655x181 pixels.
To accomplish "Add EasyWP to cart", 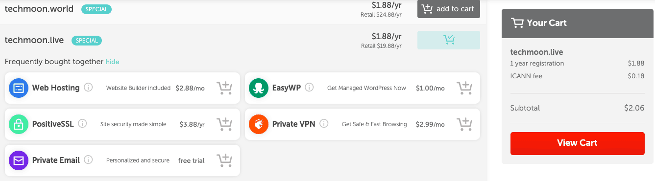I will click(464, 88).
